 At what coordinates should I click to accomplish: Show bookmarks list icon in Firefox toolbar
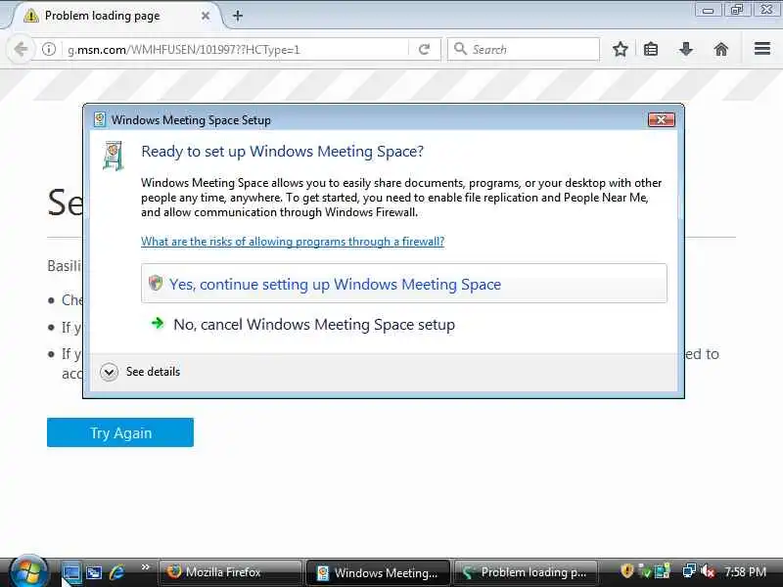coord(651,50)
